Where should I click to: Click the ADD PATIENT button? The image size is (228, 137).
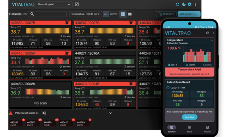[189, 14]
